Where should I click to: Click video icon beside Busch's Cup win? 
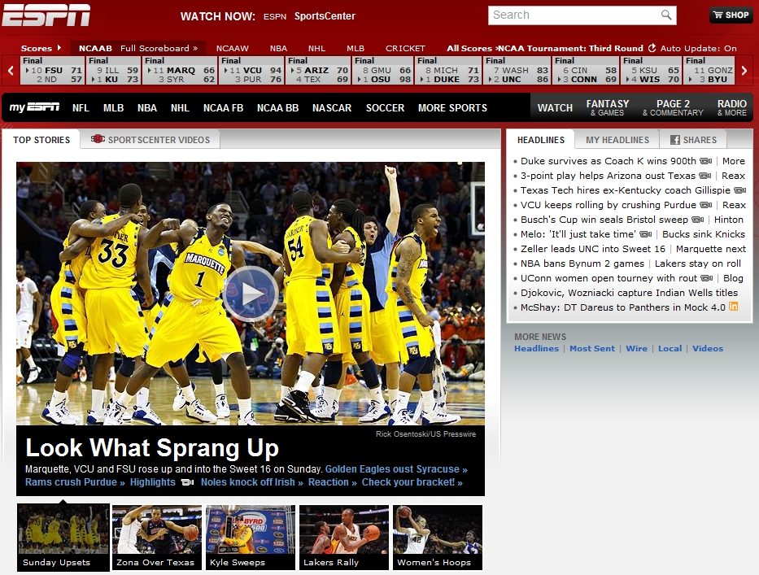pos(697,220)
